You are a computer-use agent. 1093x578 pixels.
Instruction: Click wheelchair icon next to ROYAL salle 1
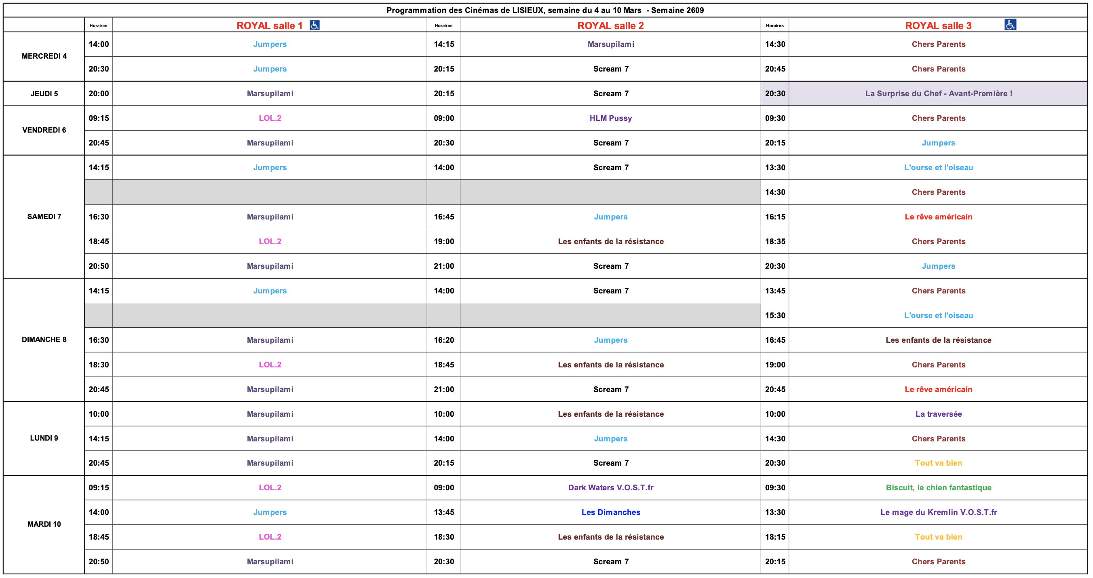[x=314, y=25]
